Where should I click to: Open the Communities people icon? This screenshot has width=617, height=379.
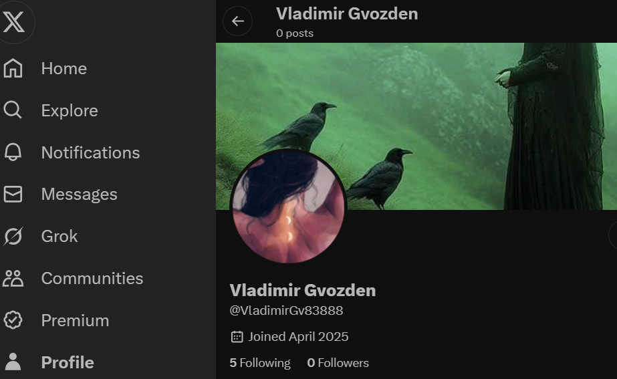[x=13, y=278]
